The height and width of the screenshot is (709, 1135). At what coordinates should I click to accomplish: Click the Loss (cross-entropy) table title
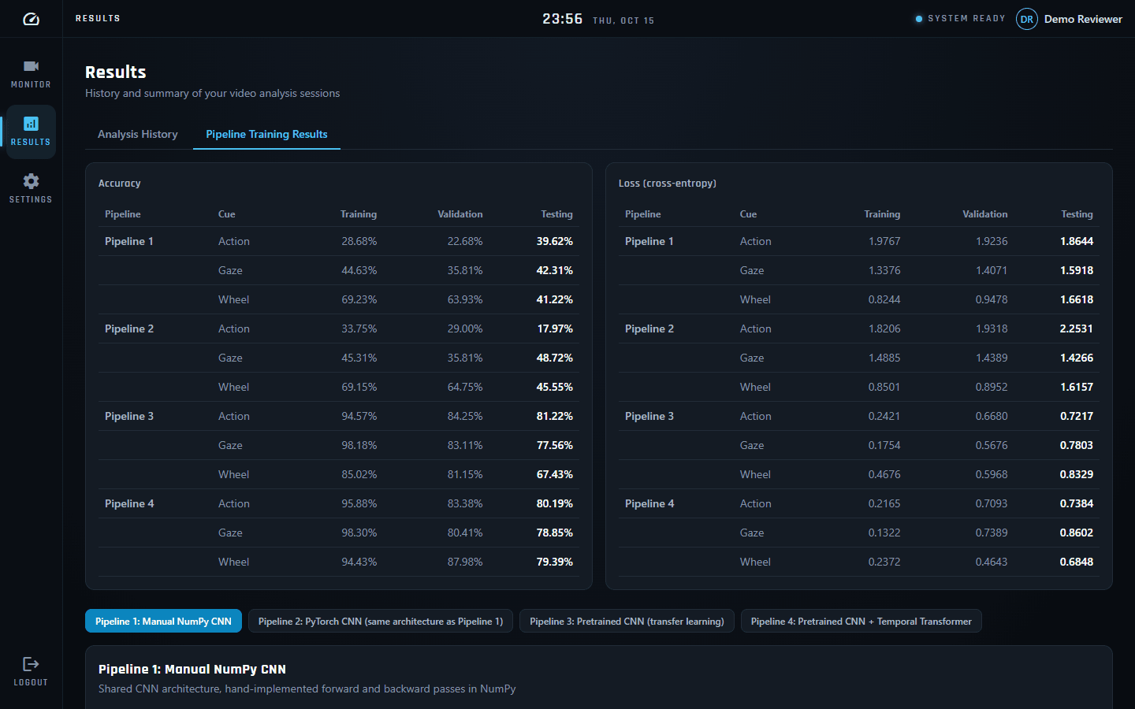coord(668,183)
